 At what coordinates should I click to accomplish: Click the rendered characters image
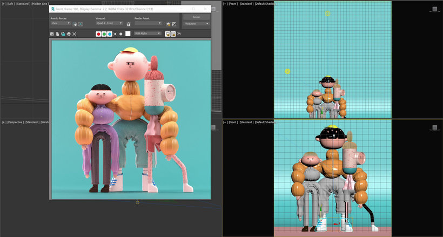tap(131, 120)
